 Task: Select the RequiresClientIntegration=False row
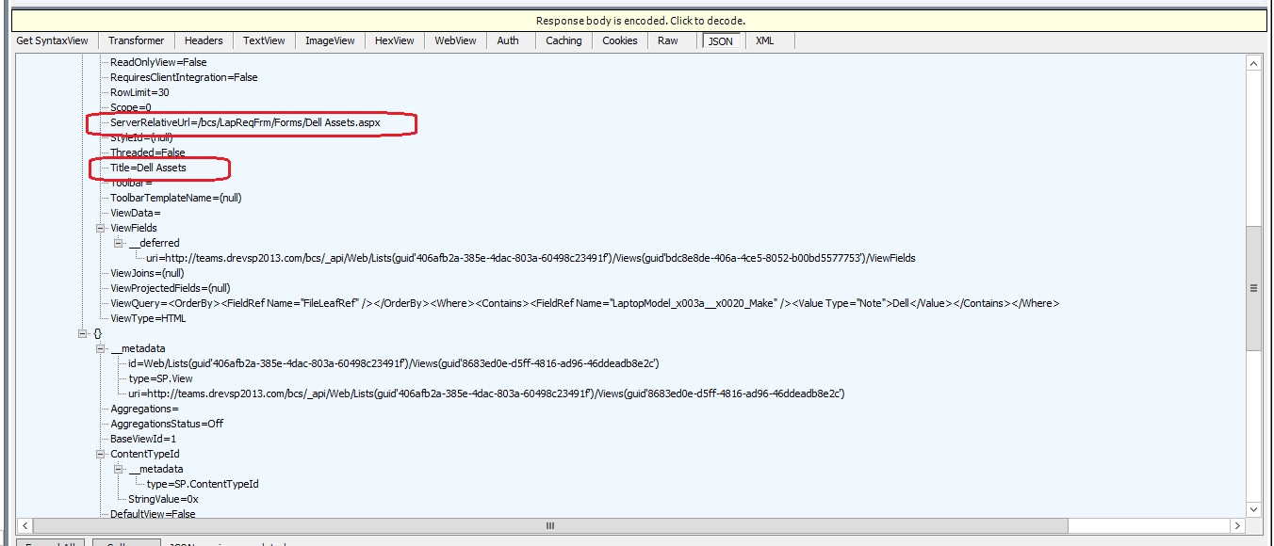(184, 77)
